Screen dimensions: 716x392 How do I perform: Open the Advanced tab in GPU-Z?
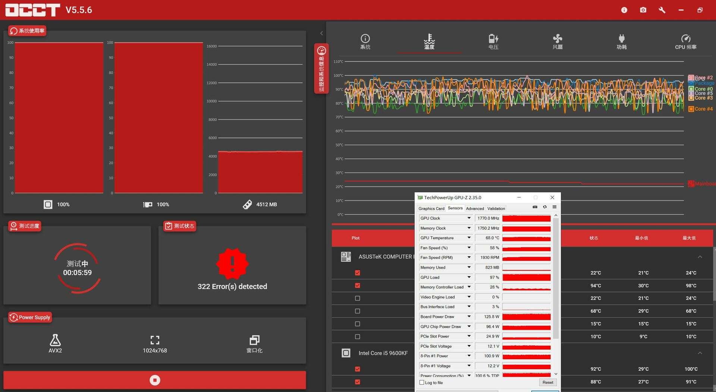tap(475, 209)
